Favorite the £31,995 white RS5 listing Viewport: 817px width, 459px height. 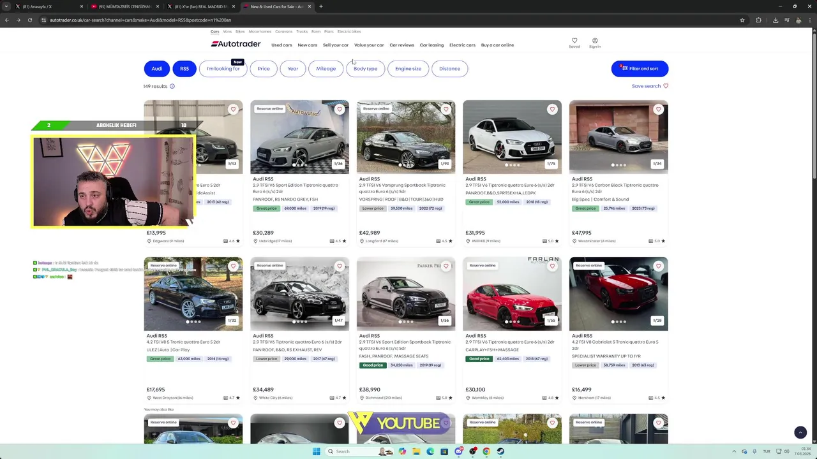[x=552, y=109]
